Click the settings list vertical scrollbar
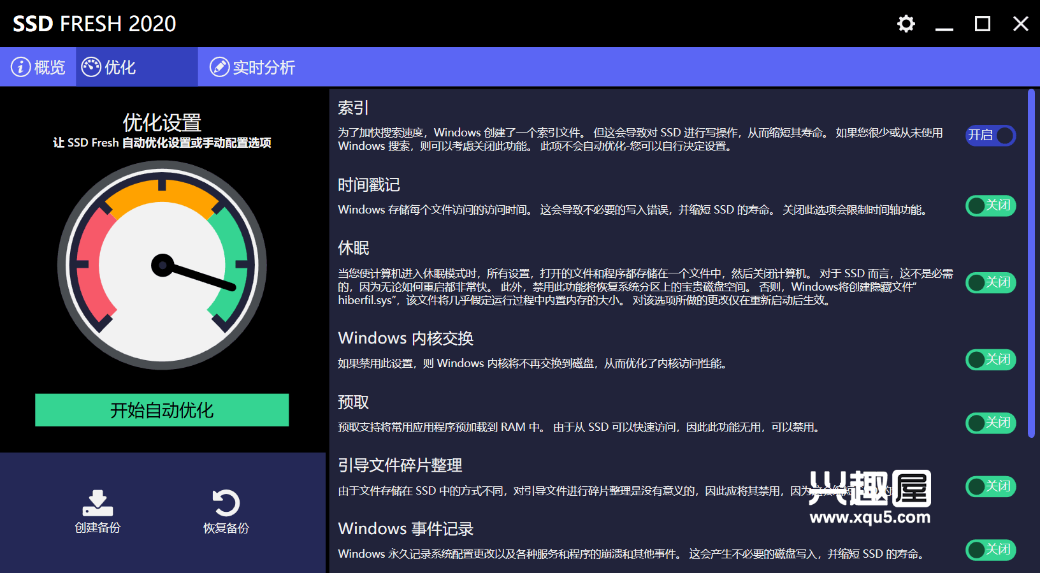The image size is (1040, 573). (1031, 263)
